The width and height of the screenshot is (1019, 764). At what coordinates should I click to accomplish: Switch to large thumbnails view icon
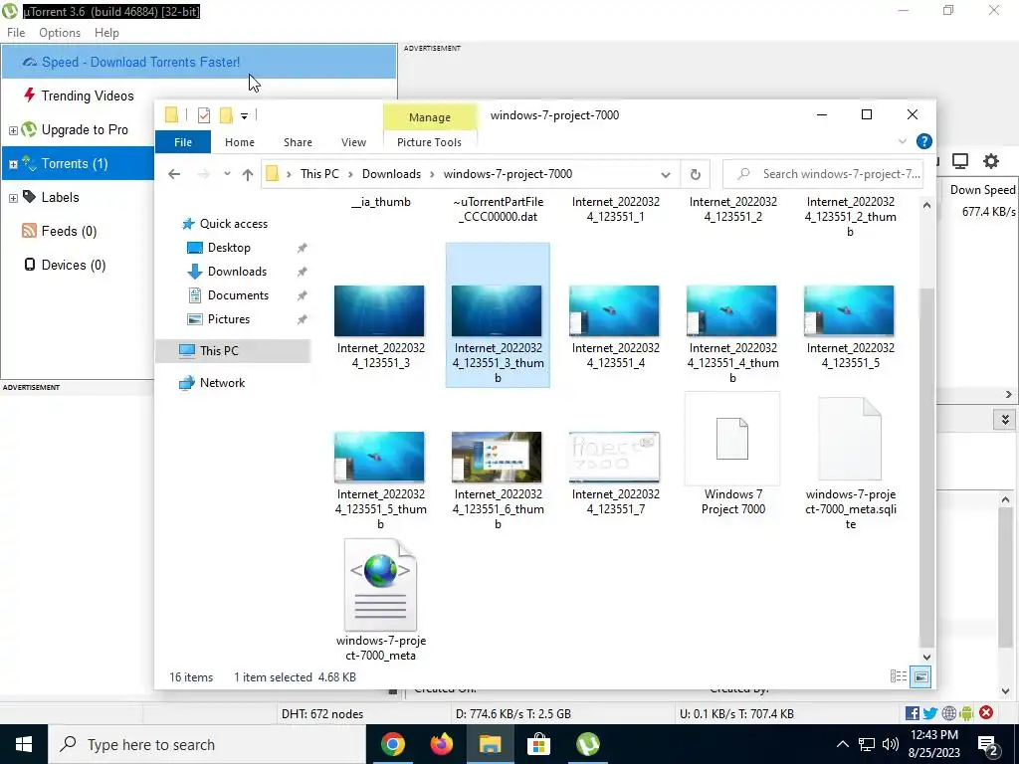point(920,676)
